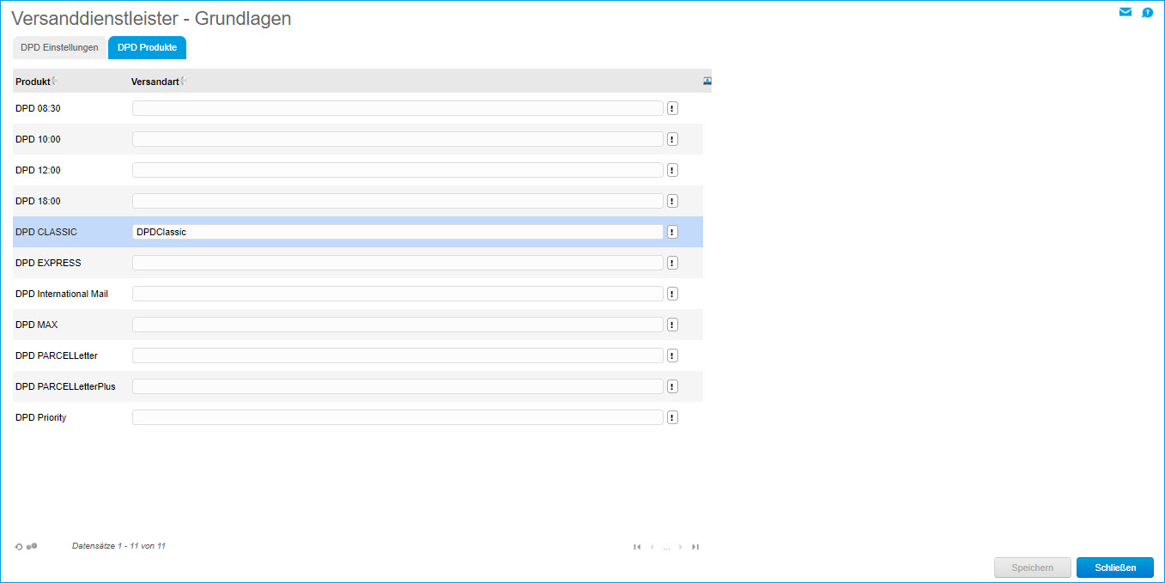Click the help question mark bubble
1165x583 pixels.
click(1147, 13)
